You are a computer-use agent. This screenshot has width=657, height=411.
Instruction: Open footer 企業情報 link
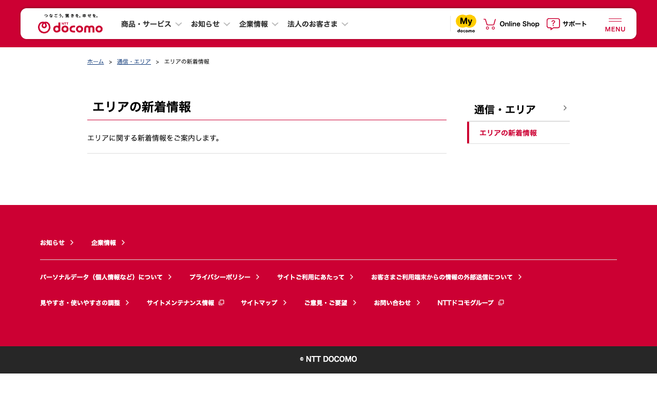pos(108,242)
